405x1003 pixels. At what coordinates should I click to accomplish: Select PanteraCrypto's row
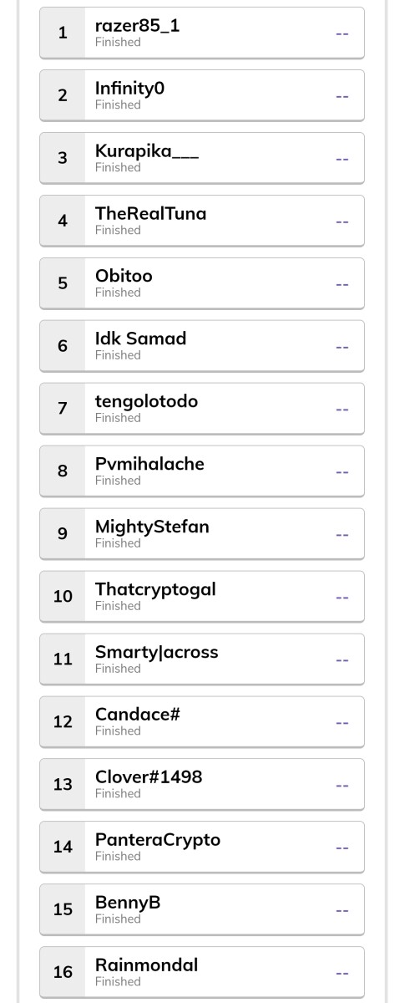pos(202,847)
